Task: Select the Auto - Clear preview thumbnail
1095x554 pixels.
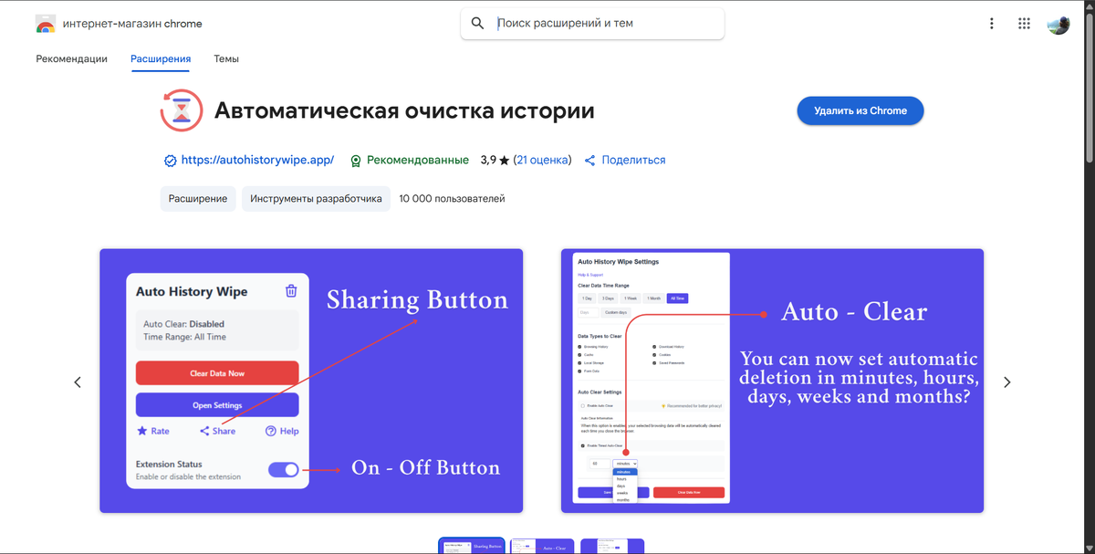Action: pyautogui.click(x=542, y=546)
